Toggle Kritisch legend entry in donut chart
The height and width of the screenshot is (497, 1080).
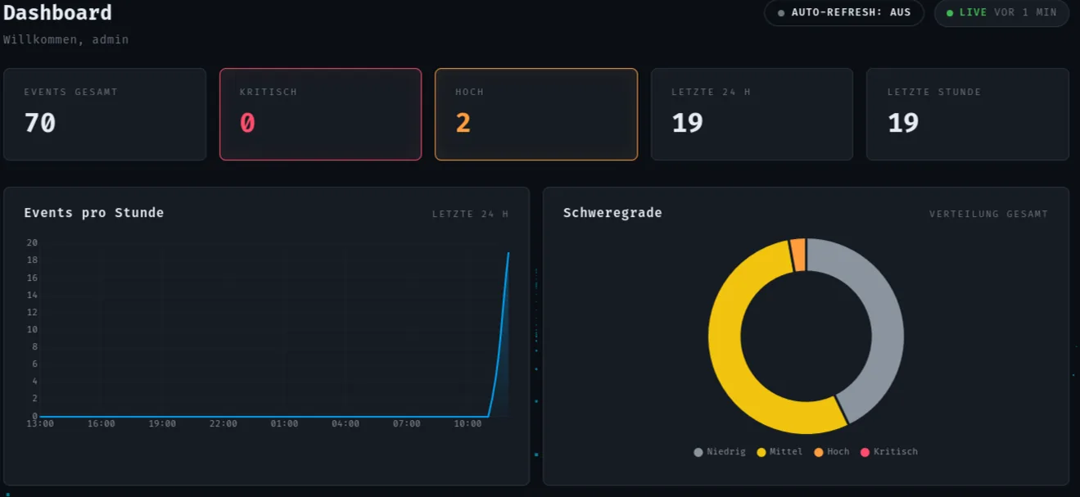(x=888, y=452)
